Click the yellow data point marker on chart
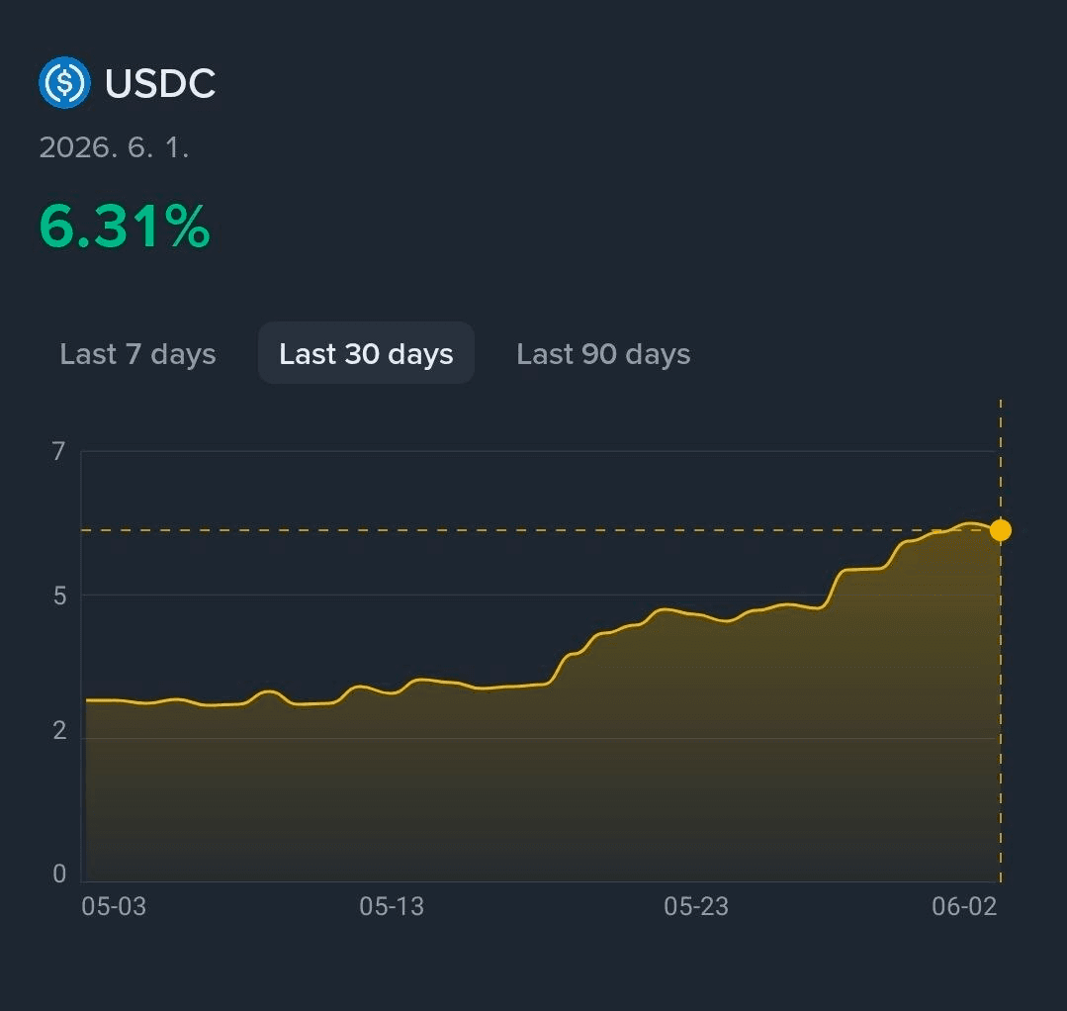This screenshot has height=1011, width=1067. click(x=1001, y=529)
